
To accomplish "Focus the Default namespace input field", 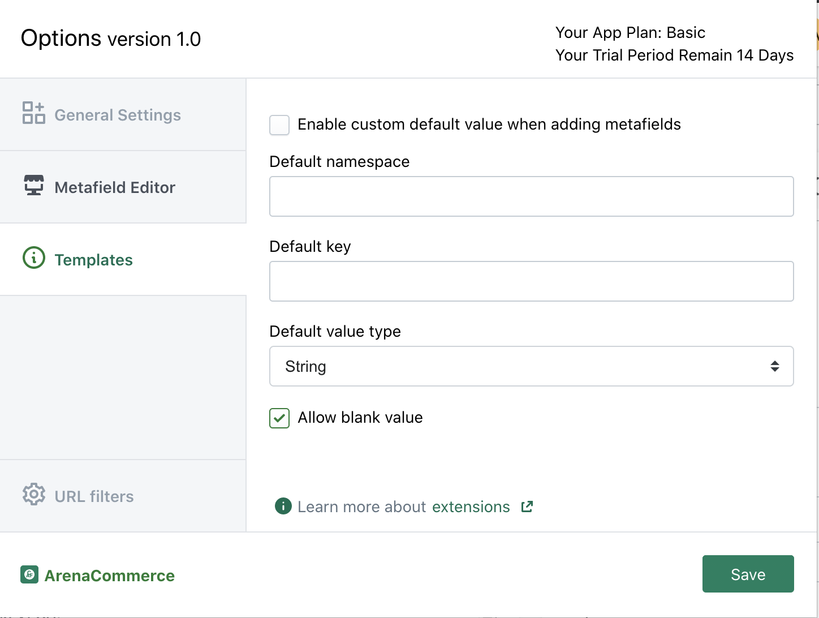I will [x=531, y=196].
